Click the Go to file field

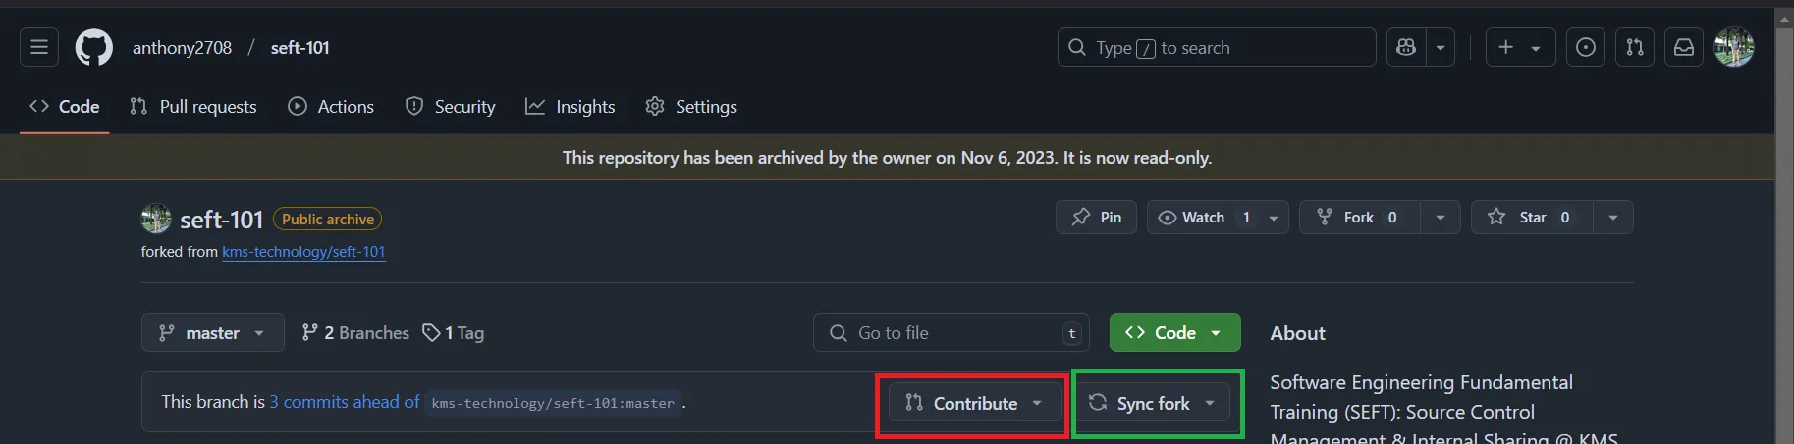pyautogui.click(x=951, y=332)
